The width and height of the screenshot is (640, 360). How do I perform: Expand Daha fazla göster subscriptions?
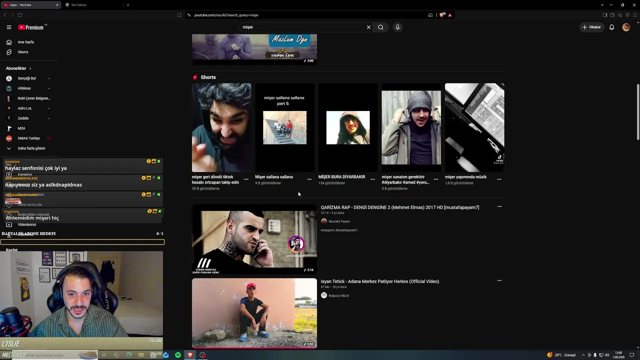click(x=31, y=148)
